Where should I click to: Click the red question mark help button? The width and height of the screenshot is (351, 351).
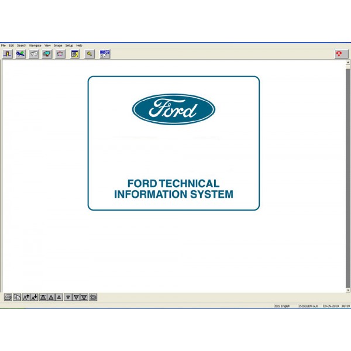coord(342,54)
